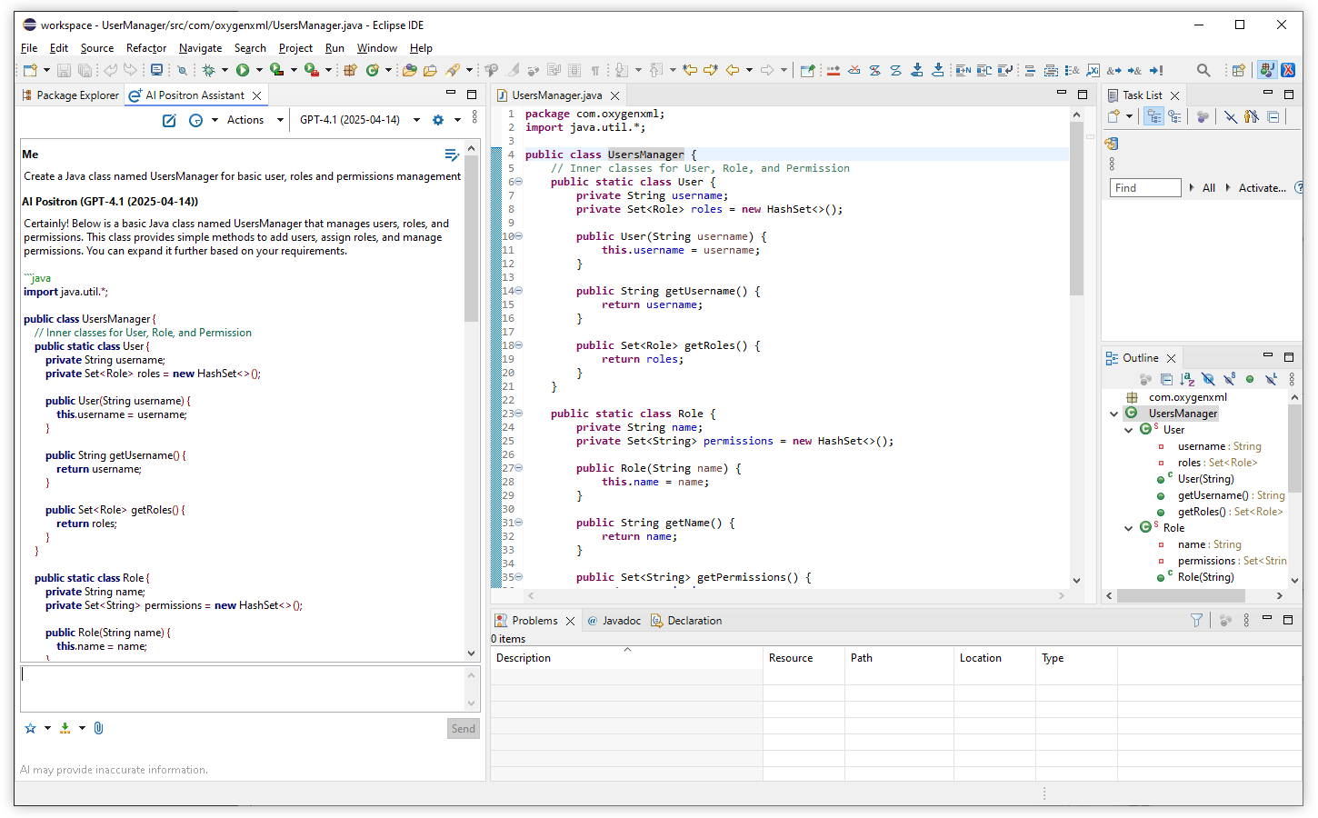Click the Open Console terminal icon
Image resolution: width=1318 pixels, height=818 pixels.
156,70
